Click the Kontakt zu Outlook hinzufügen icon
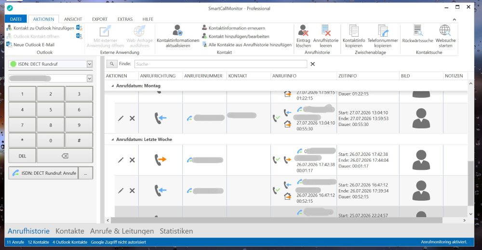The height and width of the screenshot is (250, 482). pyautogui.click(x=9, y=28)
